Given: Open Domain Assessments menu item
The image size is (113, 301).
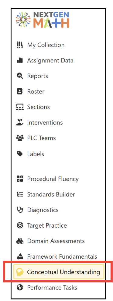Looking at the screenshot, I should (50, 241).
